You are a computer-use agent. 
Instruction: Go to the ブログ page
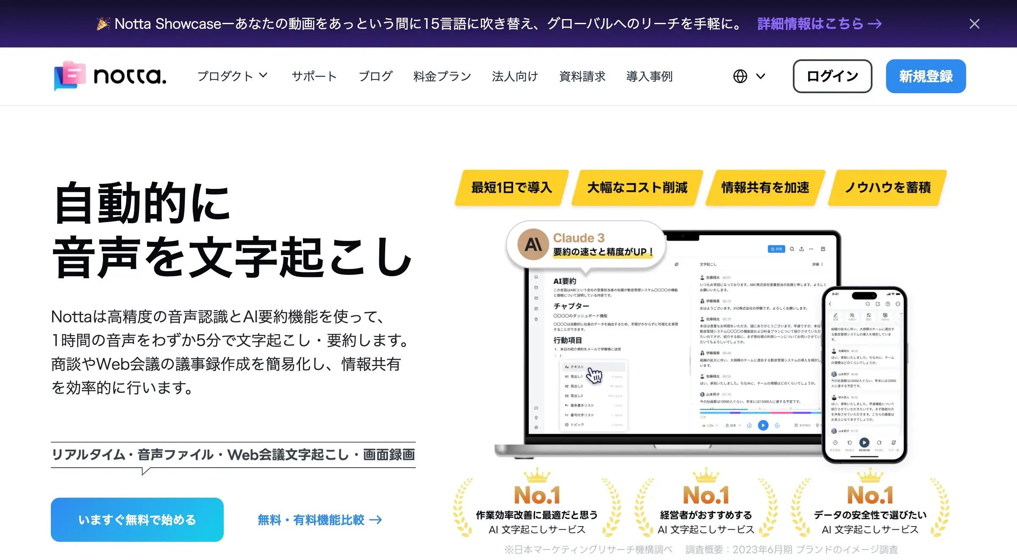click(375, 76)
